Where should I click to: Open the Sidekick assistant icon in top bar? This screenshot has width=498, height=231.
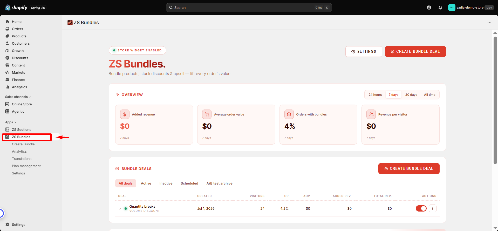(429, 8)
